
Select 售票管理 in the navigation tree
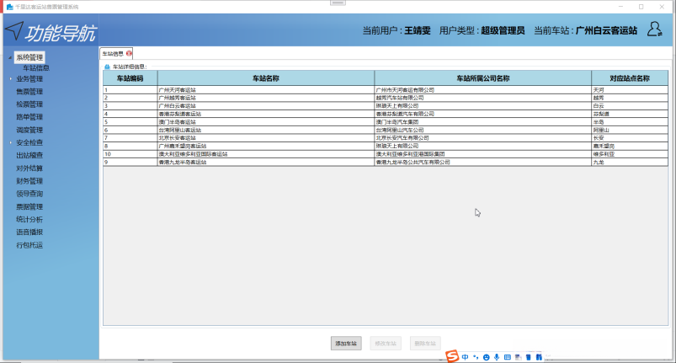[x=29, y=92]
